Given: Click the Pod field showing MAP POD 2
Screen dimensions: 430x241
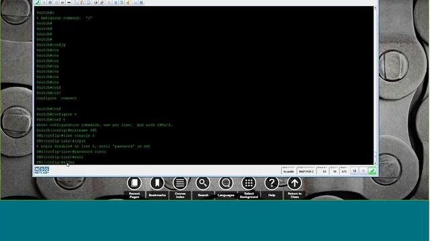Looking at the screenshot, I should pyautogui.click(x=306, y=171).
